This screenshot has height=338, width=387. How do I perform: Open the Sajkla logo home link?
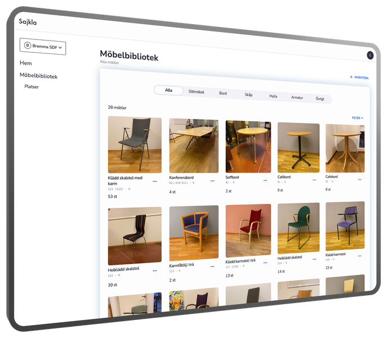(28, 22)
